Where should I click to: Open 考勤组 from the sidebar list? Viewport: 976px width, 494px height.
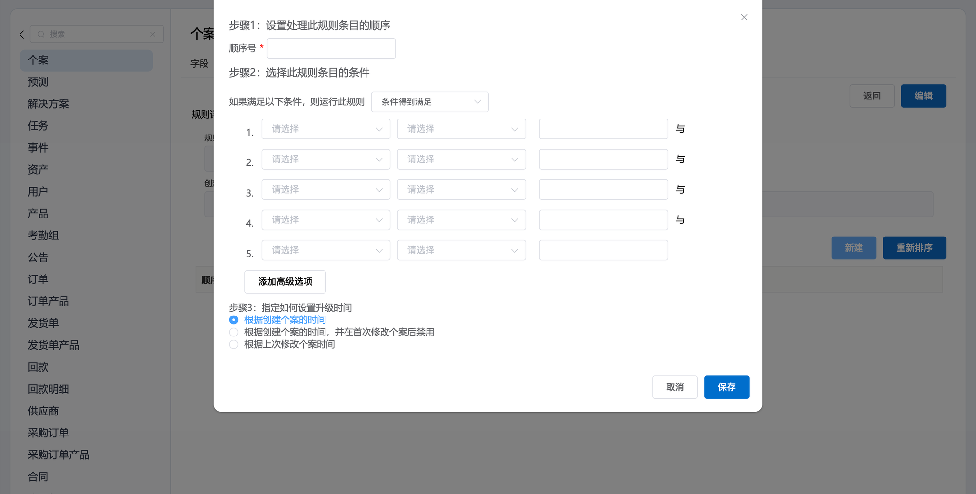coord(43,236)
